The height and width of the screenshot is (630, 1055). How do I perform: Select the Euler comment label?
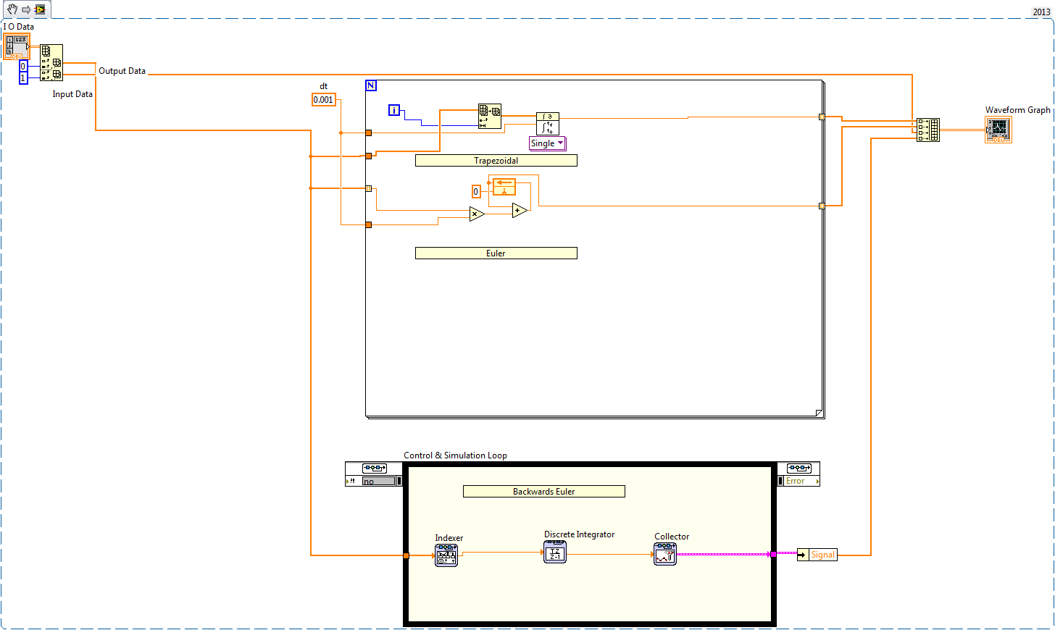[x=496, y=253]
